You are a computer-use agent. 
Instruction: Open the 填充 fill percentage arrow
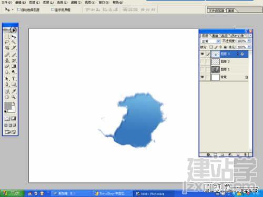point(249,47)
